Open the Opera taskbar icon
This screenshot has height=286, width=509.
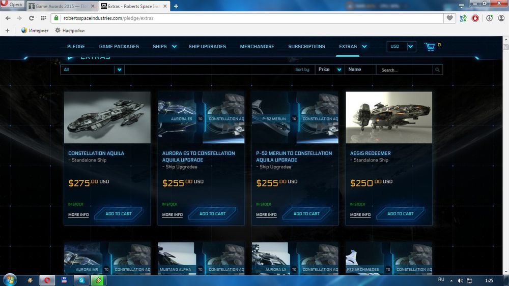(x=47, y=280)
